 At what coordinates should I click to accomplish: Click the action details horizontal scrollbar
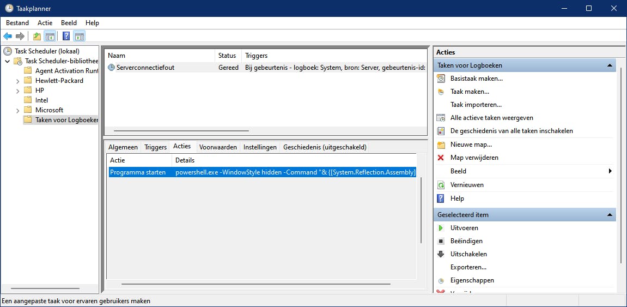click(256, 284)
